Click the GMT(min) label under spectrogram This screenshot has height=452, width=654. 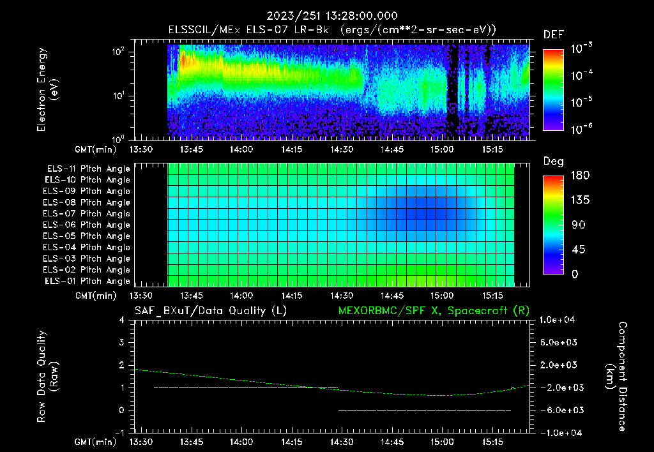(96, 149)
